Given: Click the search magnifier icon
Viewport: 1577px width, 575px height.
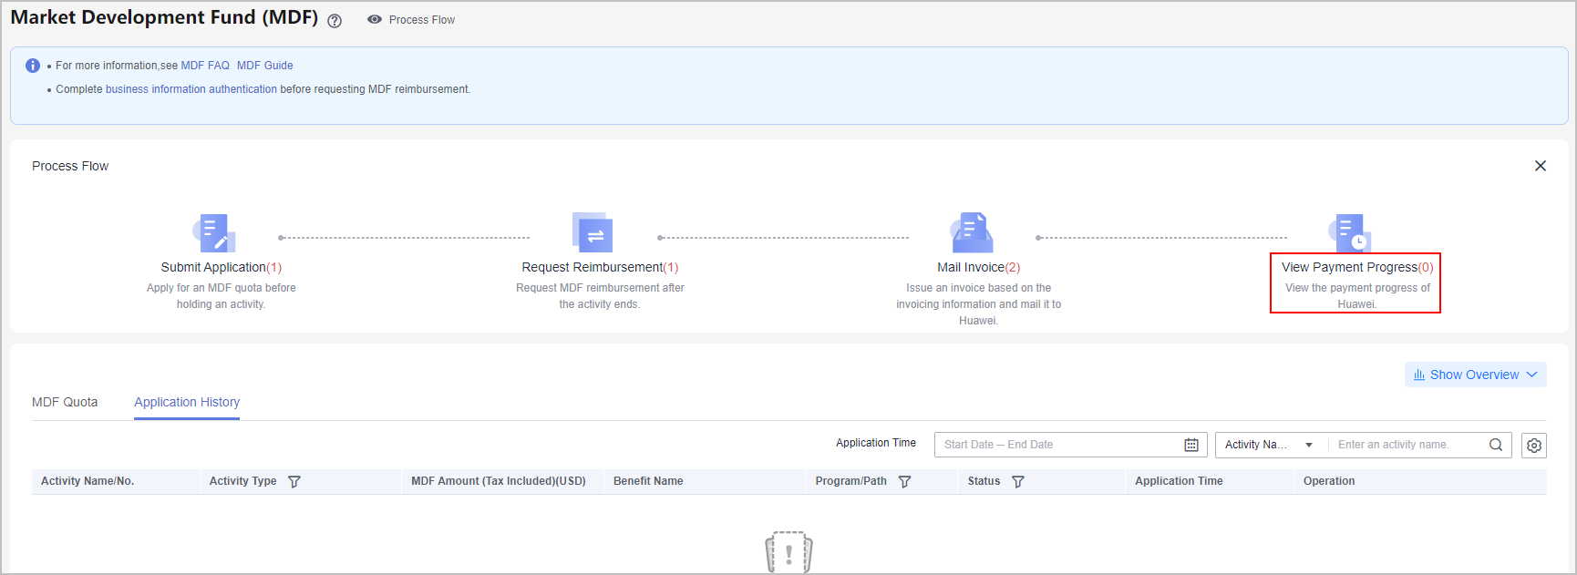Looking at the screenshot, I should (1496, 445).
